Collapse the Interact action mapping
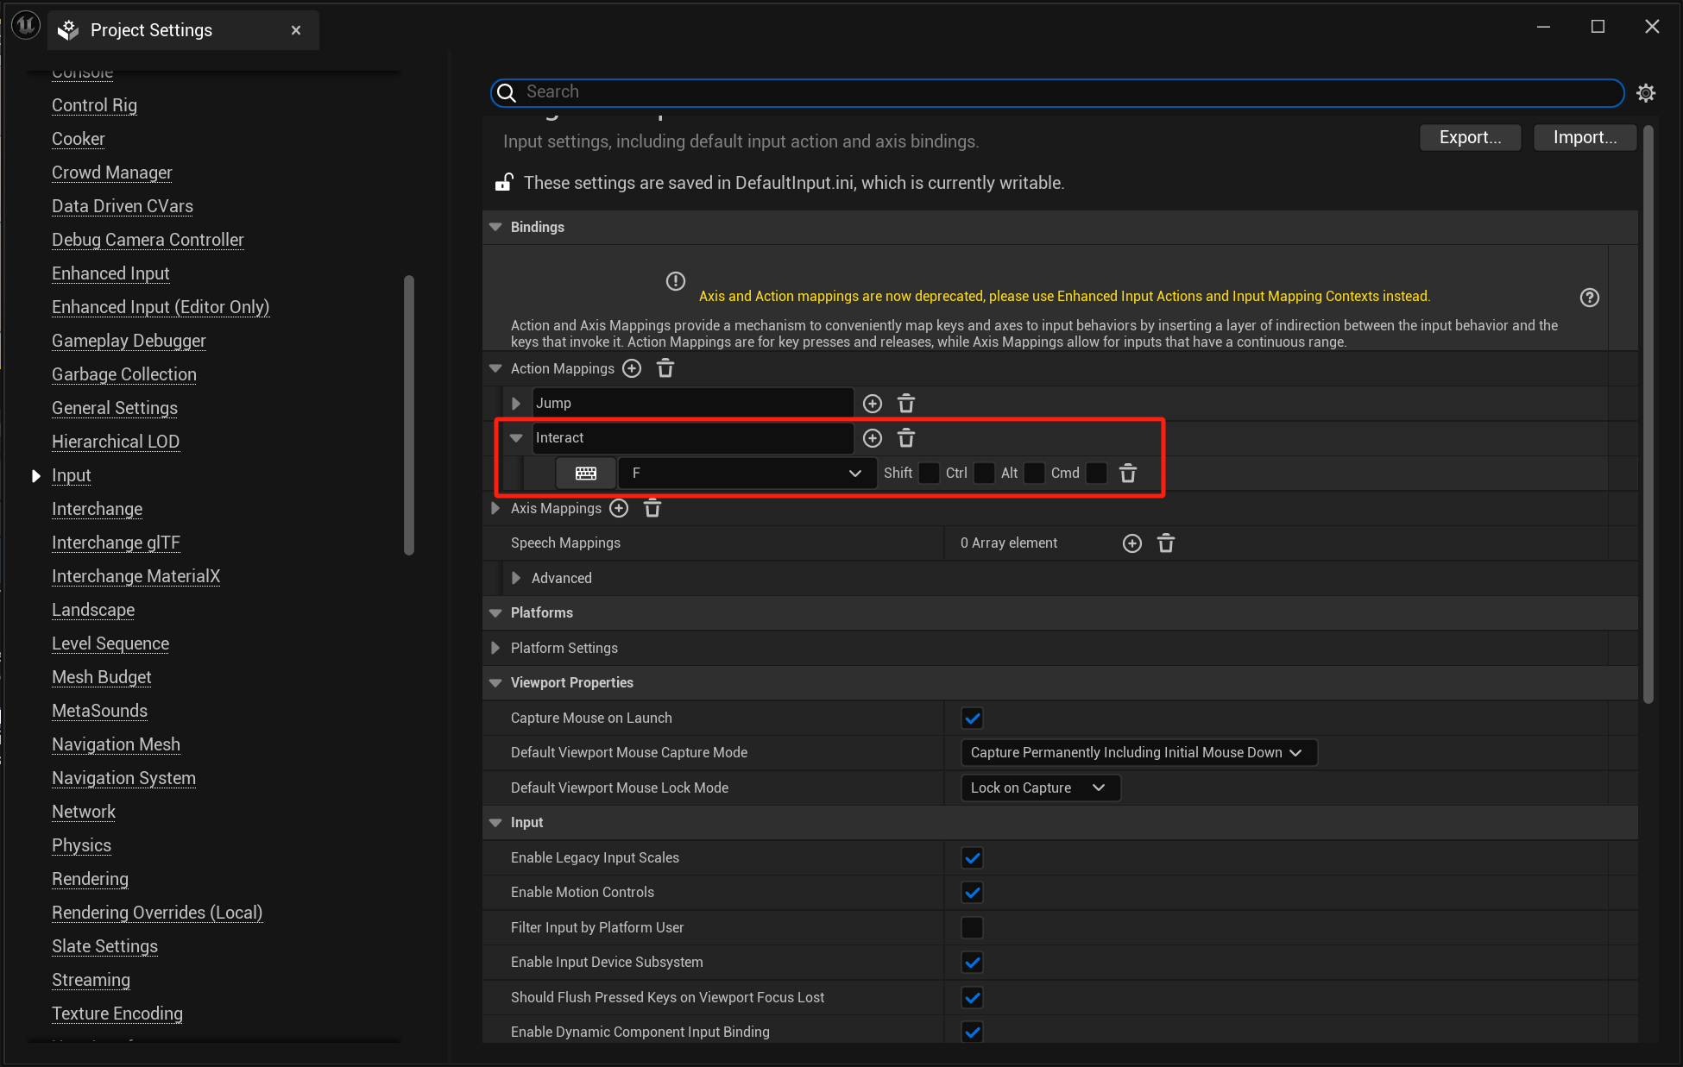The image size is (1683, 1067). [x=516, y=438]
